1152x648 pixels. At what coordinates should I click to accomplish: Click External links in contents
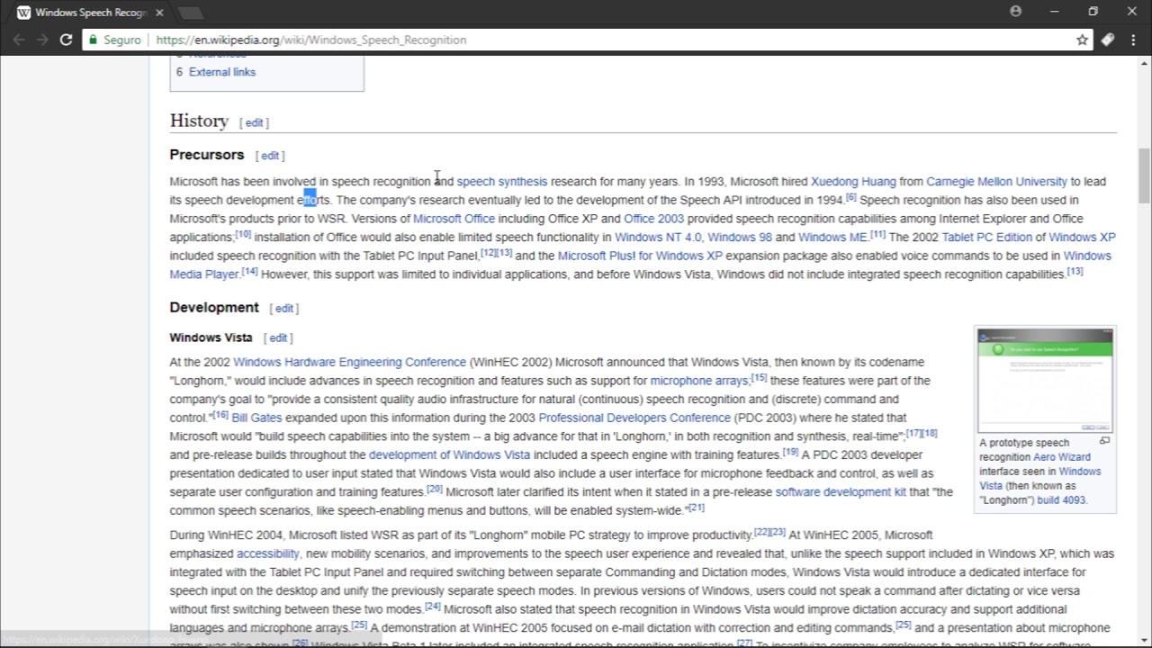[x=222, y=72]
